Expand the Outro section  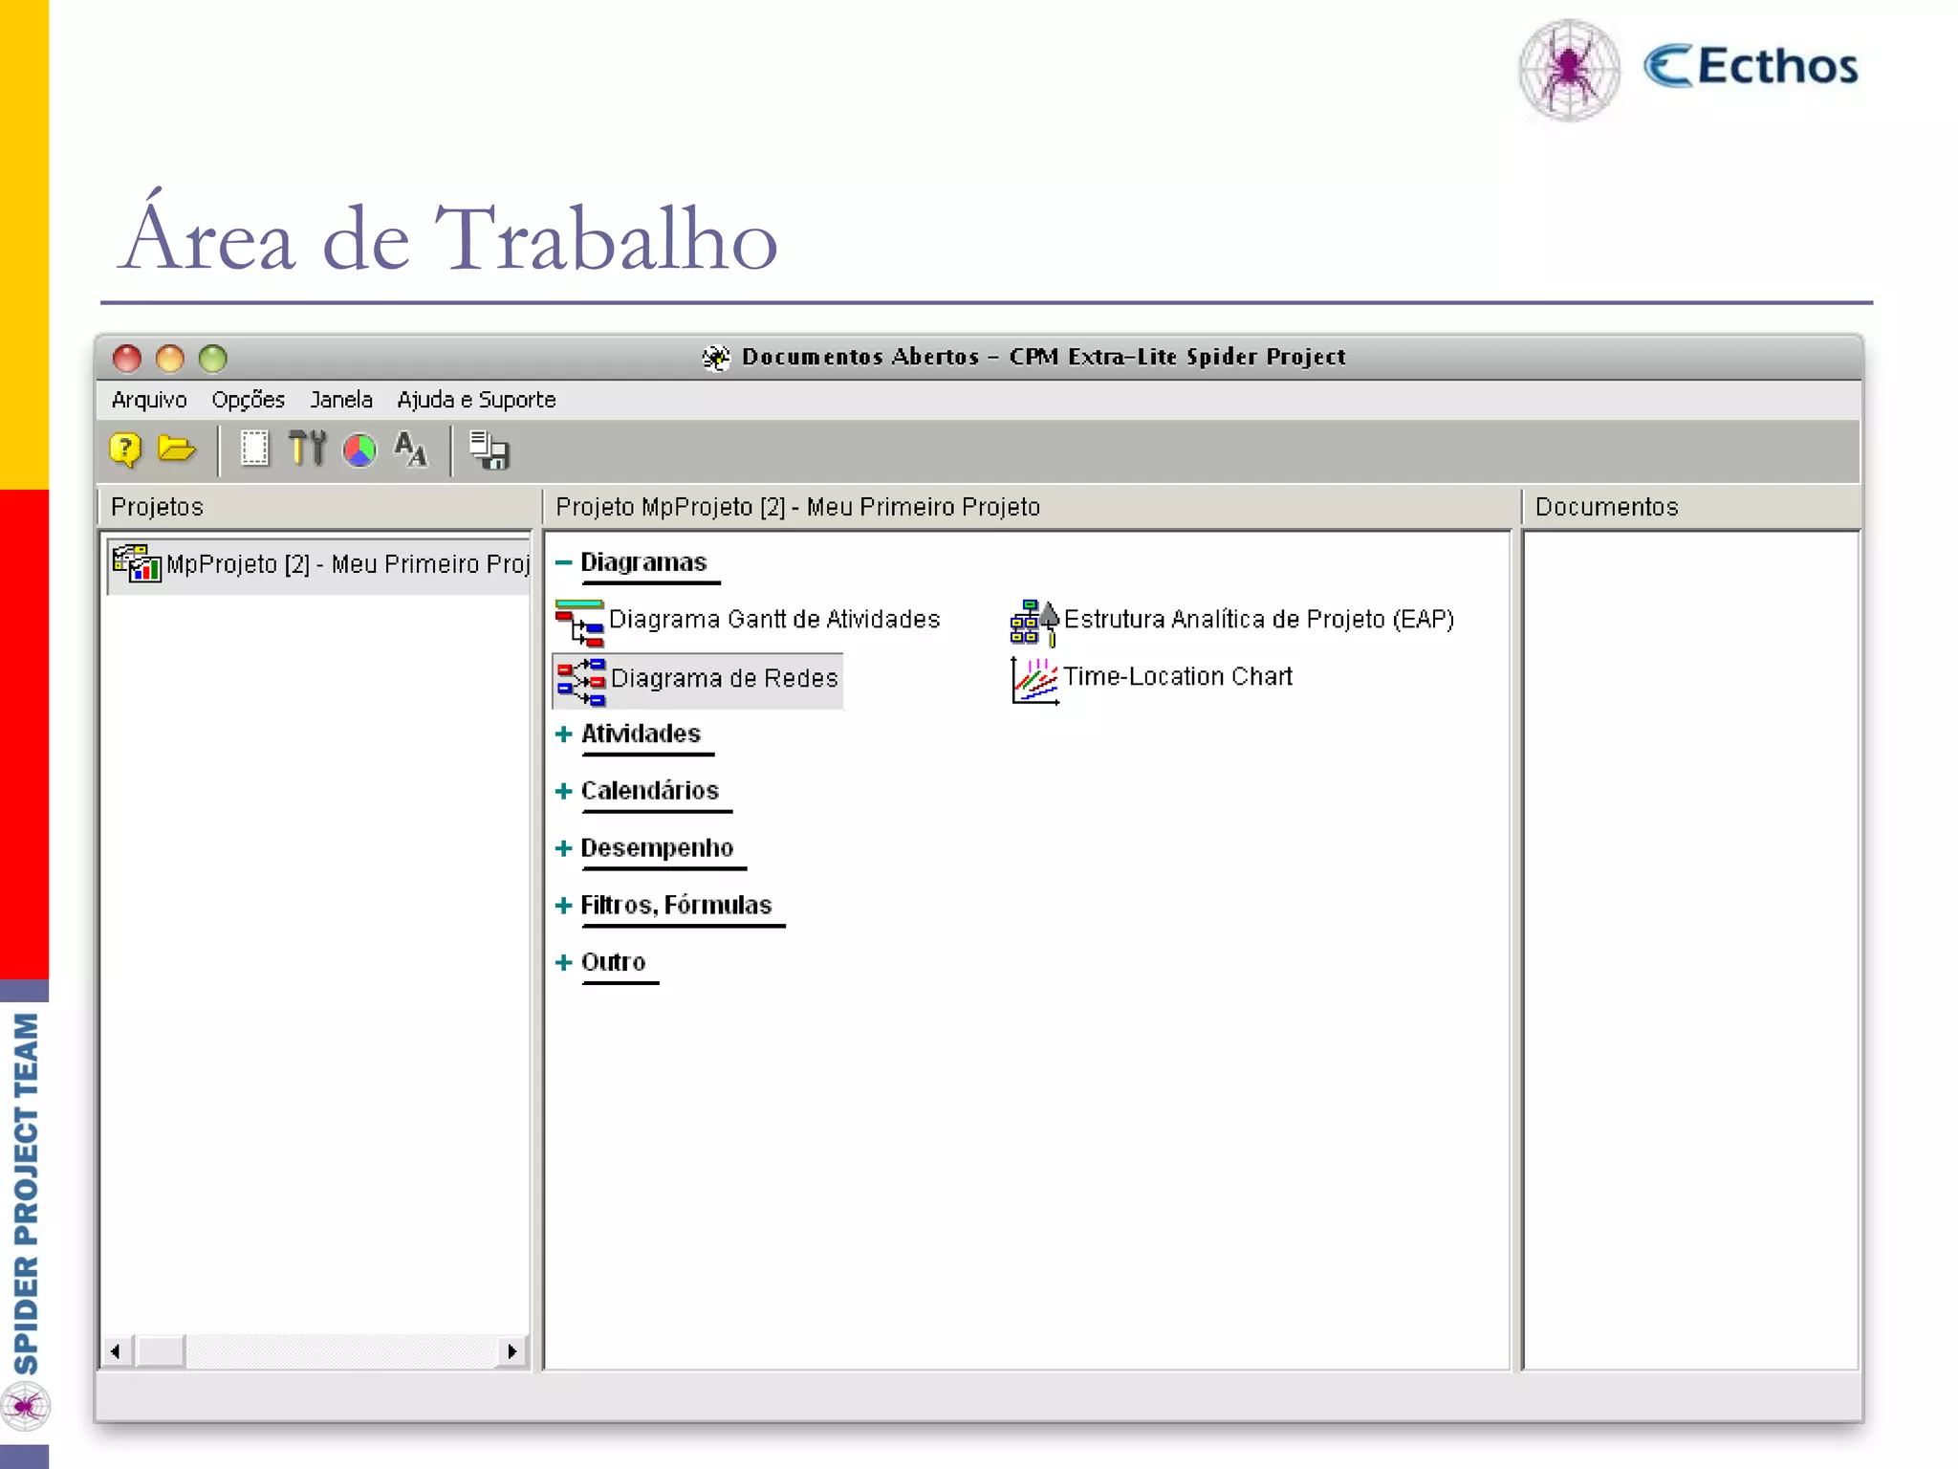[563, 962]
